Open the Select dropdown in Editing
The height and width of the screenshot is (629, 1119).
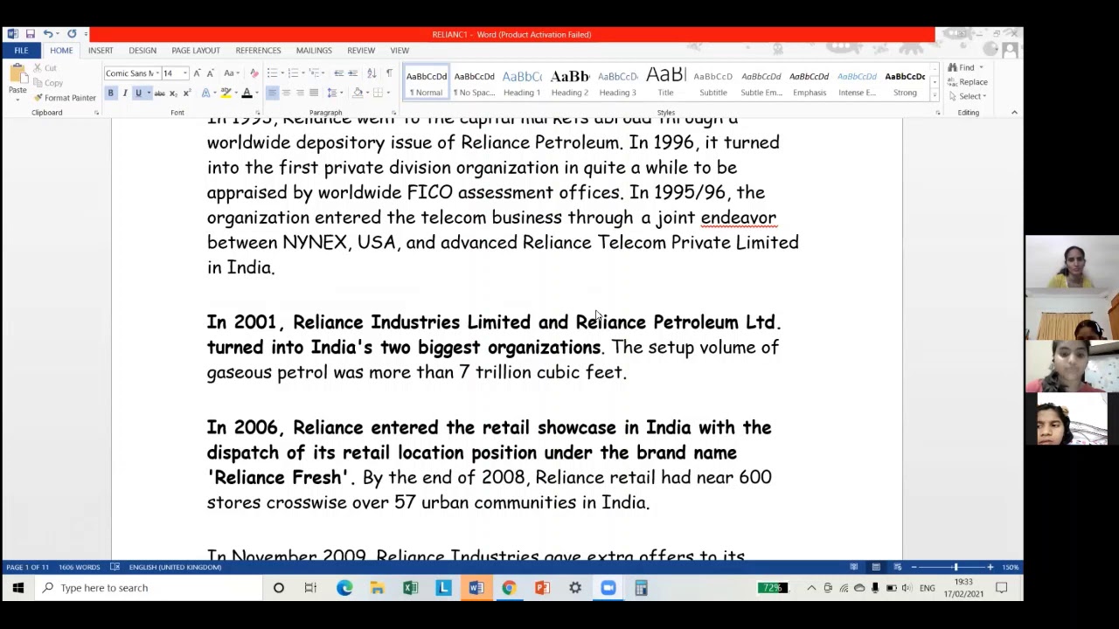point(972,96)
